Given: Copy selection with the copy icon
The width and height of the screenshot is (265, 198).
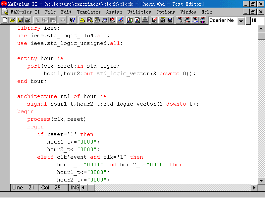Looking at the screenshot, I should click(x=45, y=20).
